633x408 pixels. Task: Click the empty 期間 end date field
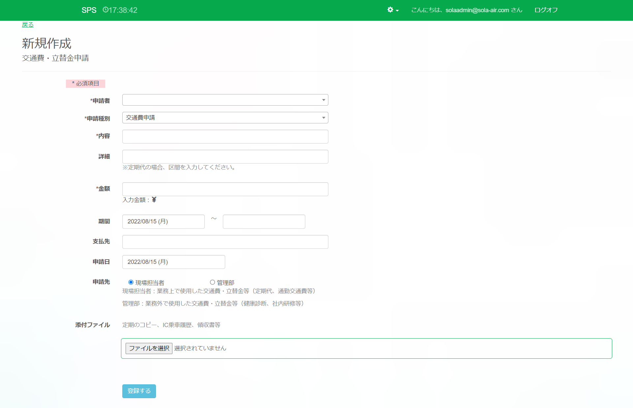pyautogui.click(x=264, y=221)
